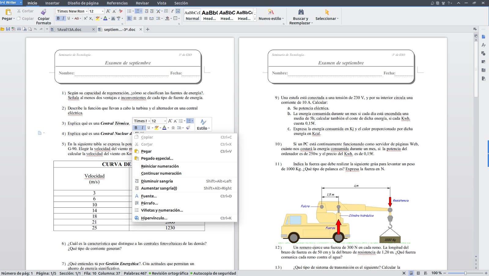Select Viñetas y numeración... in context menu

click(x=185, y=210)
